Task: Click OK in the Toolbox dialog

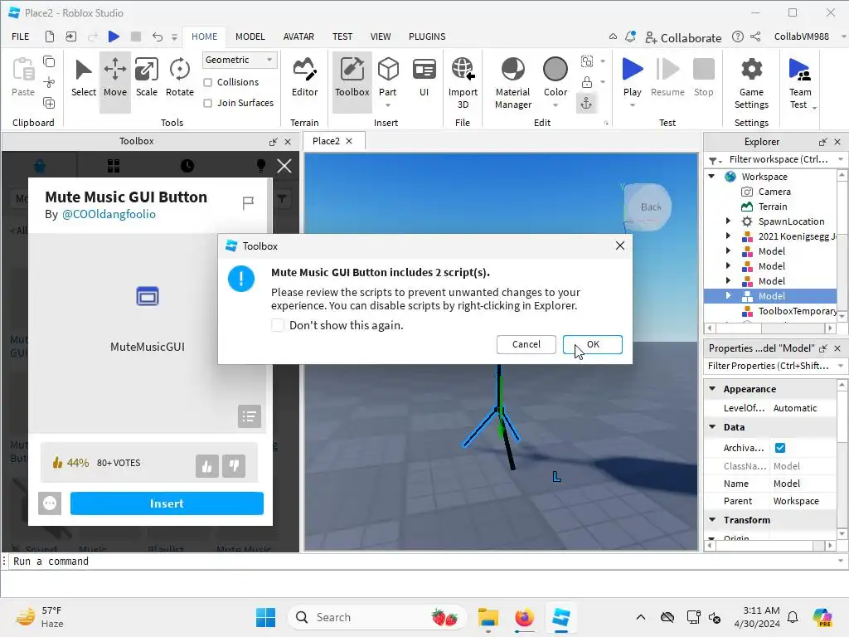Action: [592, 344]
